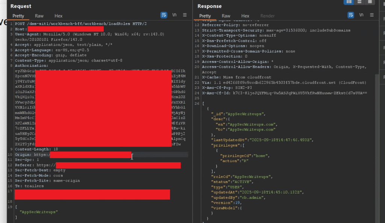The width and height of the screenshot is (385, 223).
Task: Place cursor on the POST request line
Action: pos(75,24)
